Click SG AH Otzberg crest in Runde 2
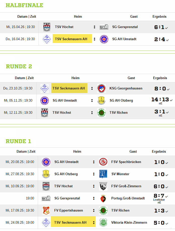The height and width of the screenshot is (231, 175). click(x=101, y=101)
